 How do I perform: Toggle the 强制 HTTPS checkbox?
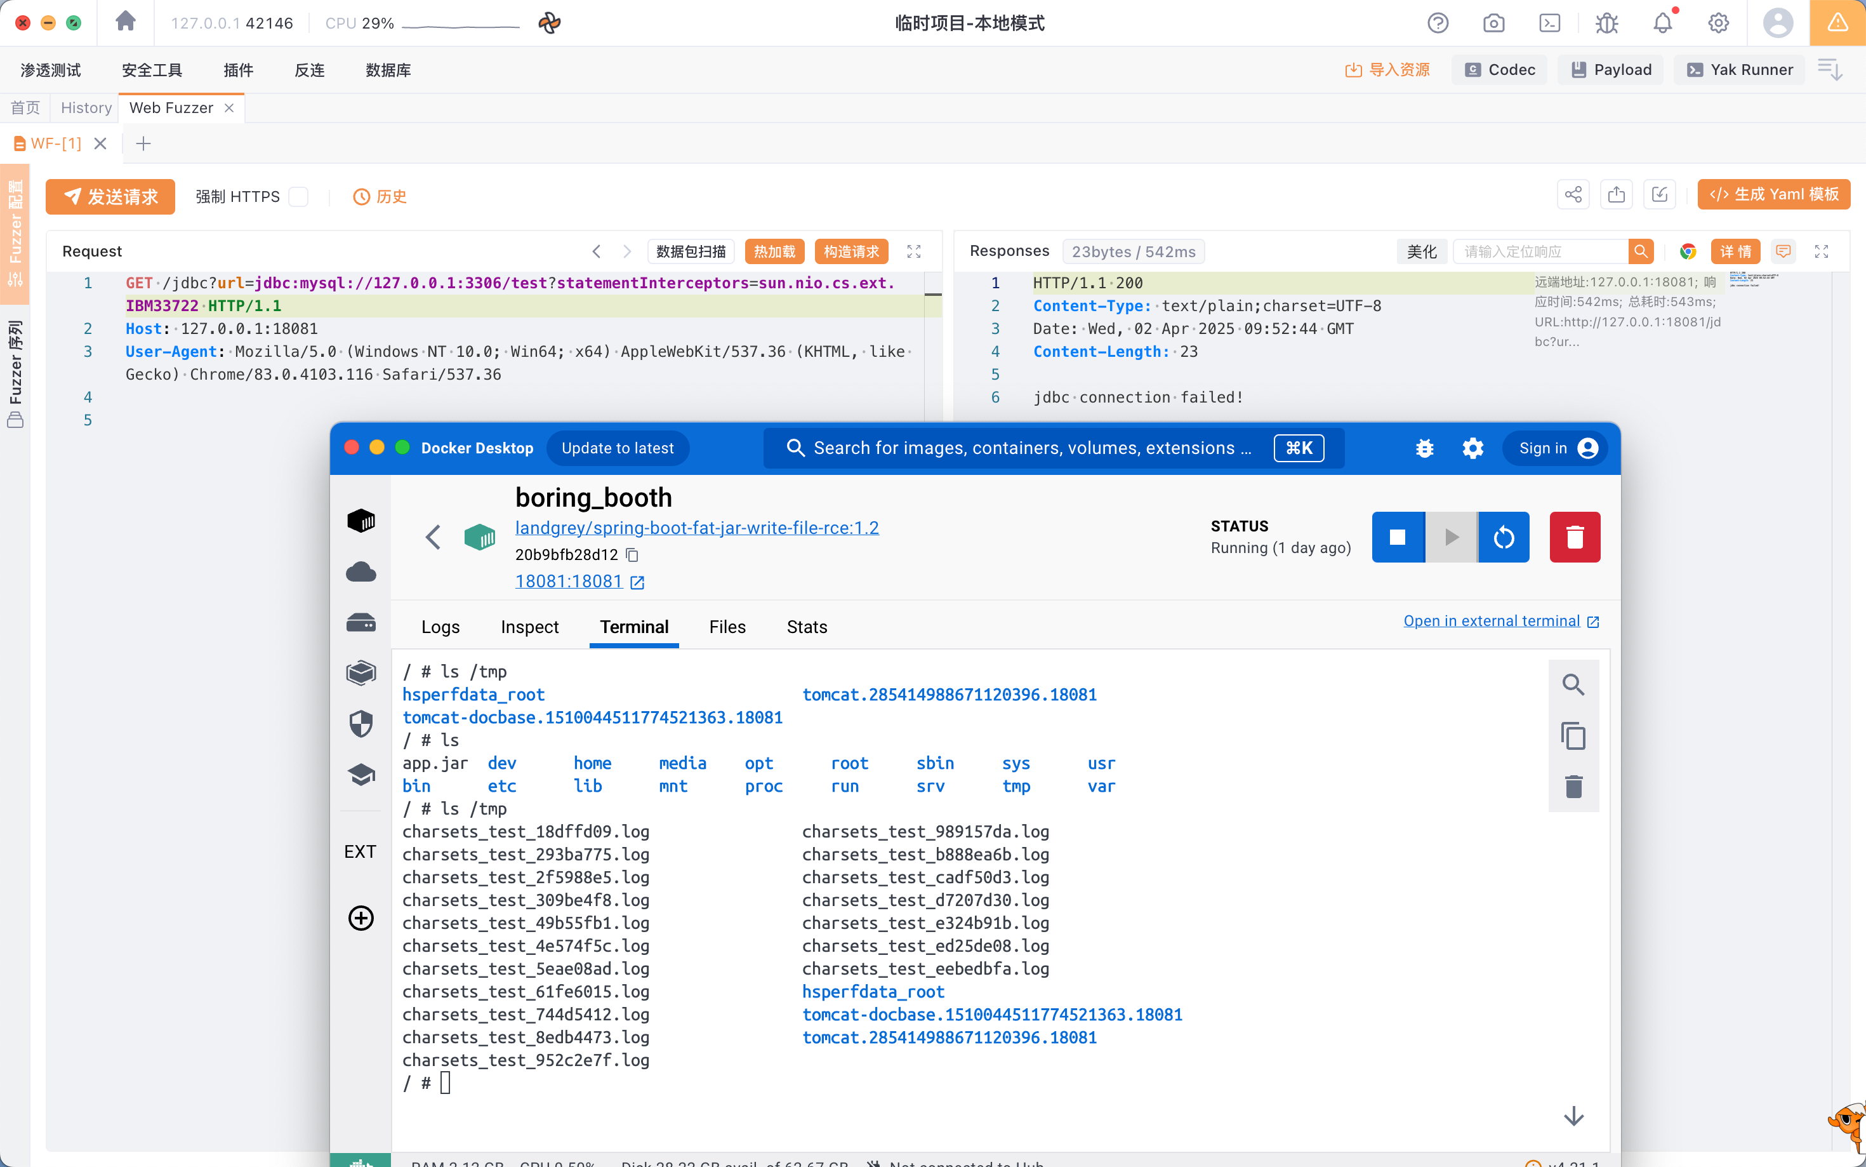tap(298, 197)
